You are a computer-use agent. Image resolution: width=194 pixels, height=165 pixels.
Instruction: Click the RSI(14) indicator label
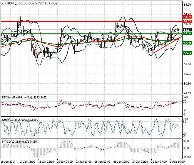click(8, 97)
